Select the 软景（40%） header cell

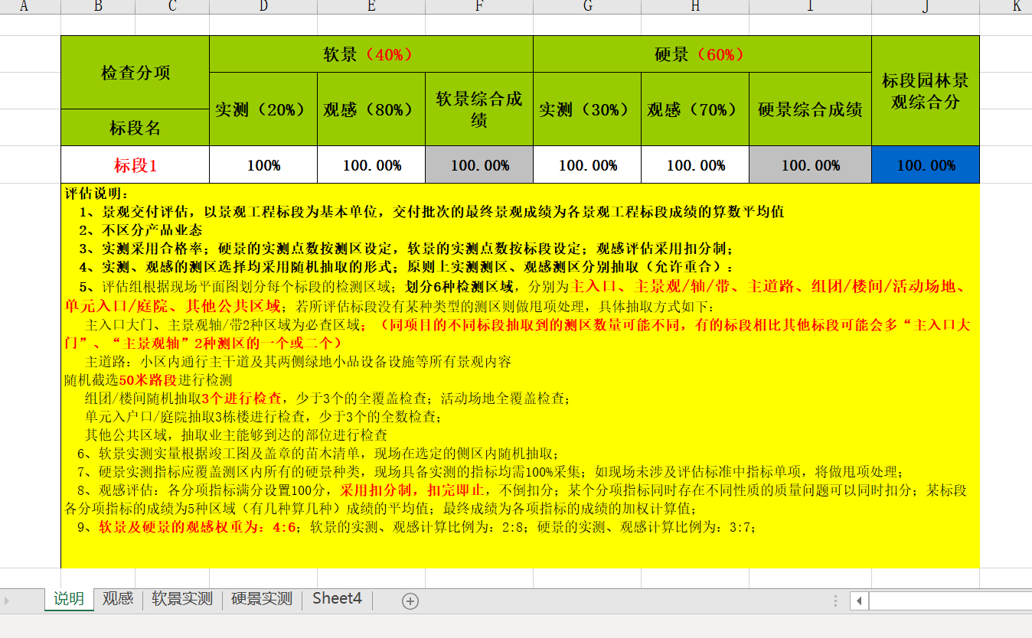click(371, 54)
